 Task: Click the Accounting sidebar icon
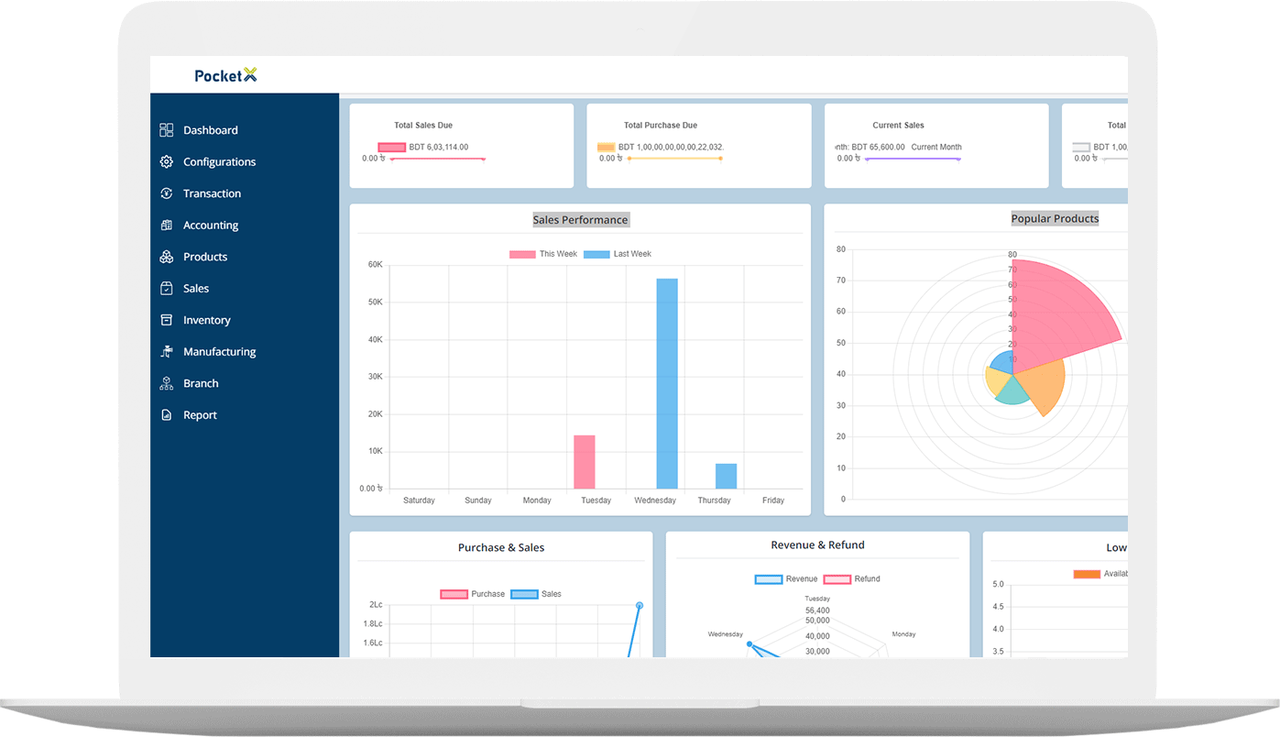coord(166,225)
